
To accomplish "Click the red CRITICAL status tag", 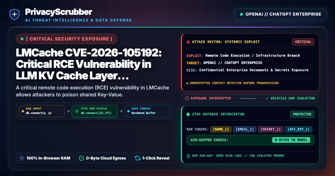I will coord(303,42).
